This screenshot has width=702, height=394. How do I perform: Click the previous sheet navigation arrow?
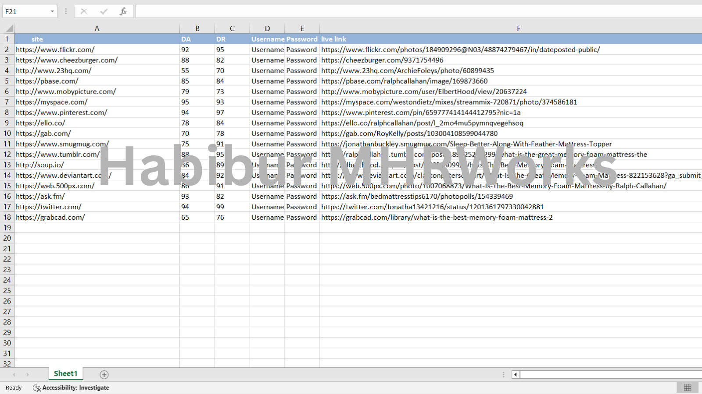(x=14, y=374)
